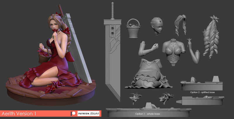Select the braided hair with flowers part
The height and width of the screenshot is (119, 234).
211,36
